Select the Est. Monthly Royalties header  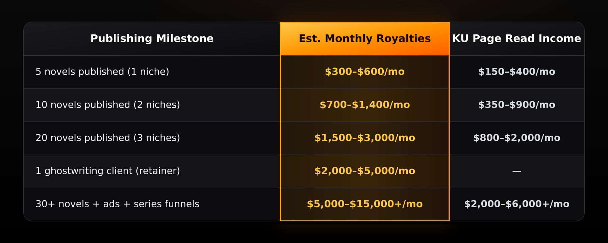365,39
